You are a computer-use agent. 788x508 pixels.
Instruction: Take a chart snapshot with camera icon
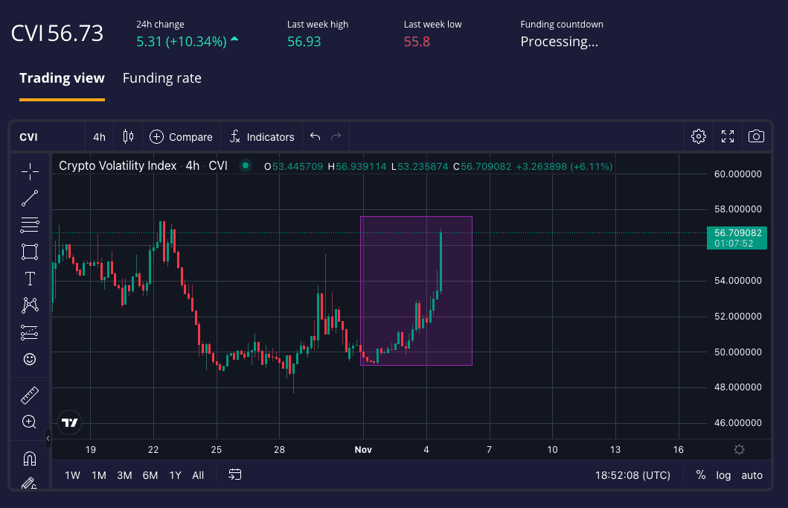[x=756, y=136]
